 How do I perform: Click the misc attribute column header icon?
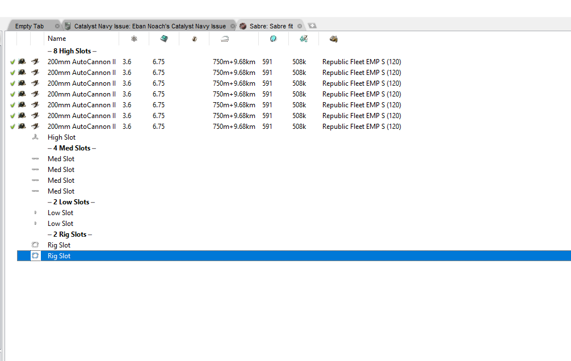273,39
